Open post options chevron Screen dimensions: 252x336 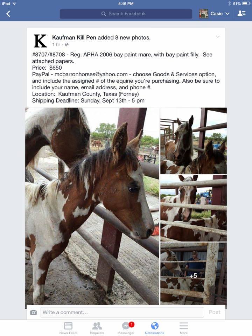click(x=218, y=37)
